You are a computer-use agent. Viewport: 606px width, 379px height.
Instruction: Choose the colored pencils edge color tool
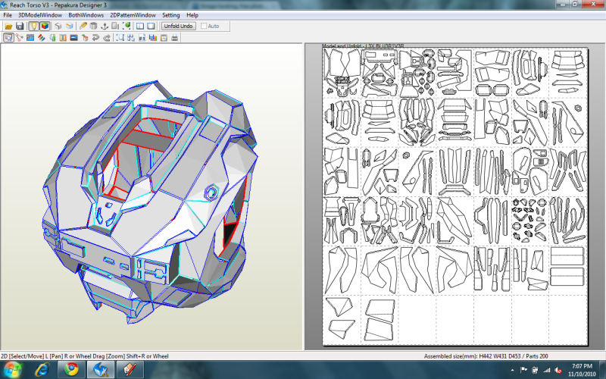click(x=42, y=37)
